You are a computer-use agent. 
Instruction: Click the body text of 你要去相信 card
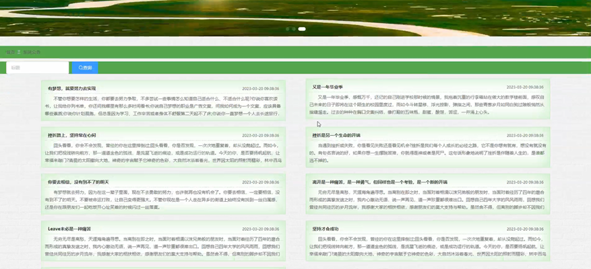tap(163, 200)
